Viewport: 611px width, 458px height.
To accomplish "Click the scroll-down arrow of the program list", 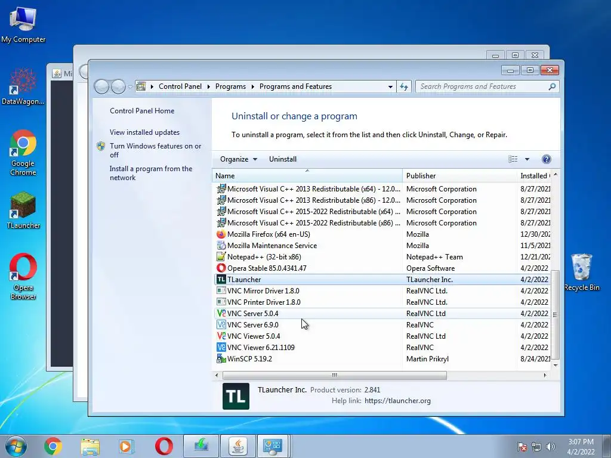I will coord(556,366).
